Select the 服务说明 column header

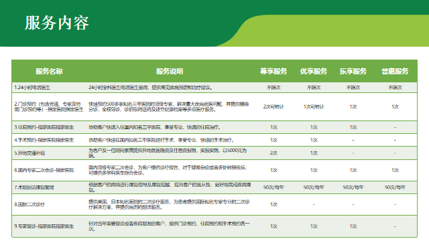click(170, 72)
